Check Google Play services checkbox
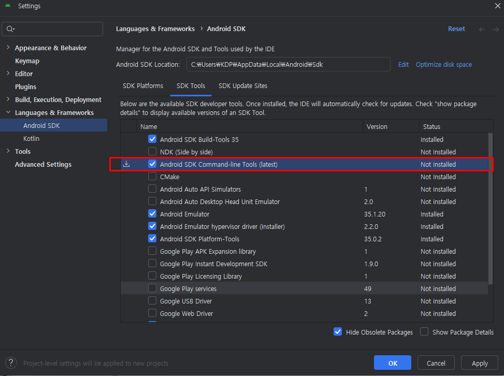 [152, 288]
